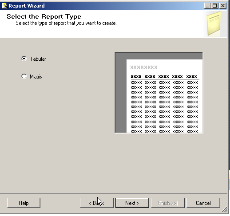
Task: Click the Matrix option label
Action: pos(36,77)
